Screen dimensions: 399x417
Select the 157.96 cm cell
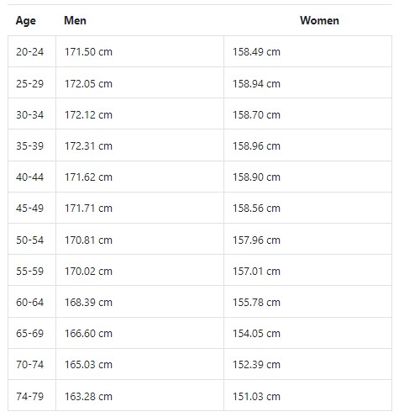click(x=307, y=239)
